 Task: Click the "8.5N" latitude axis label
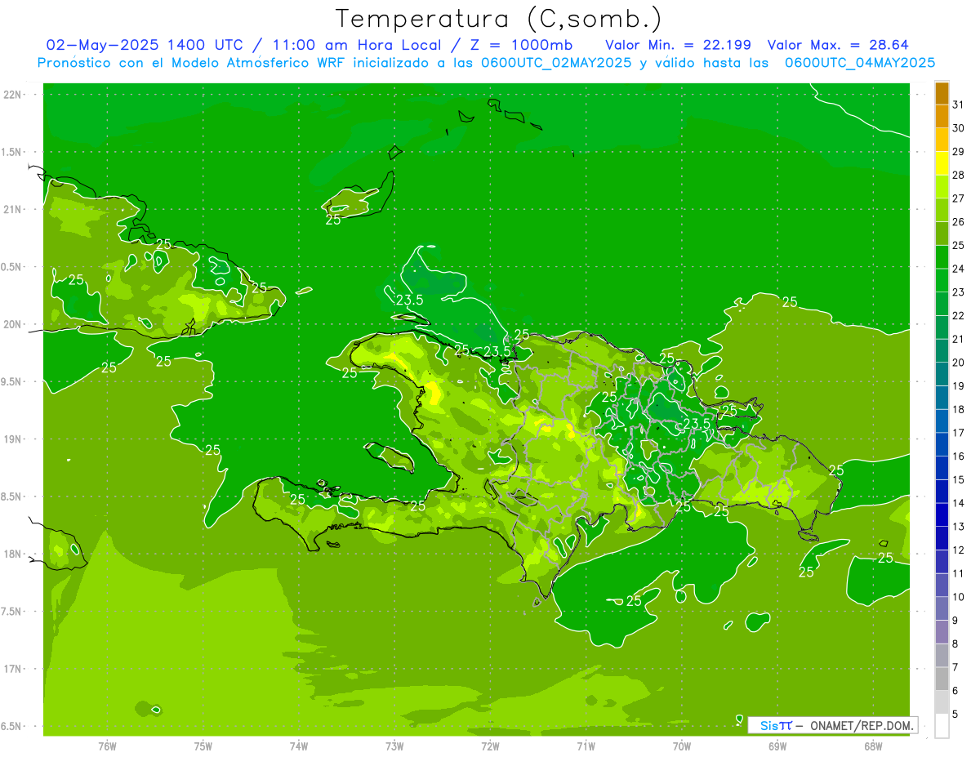pyautogui.click(x=12, y=497)
